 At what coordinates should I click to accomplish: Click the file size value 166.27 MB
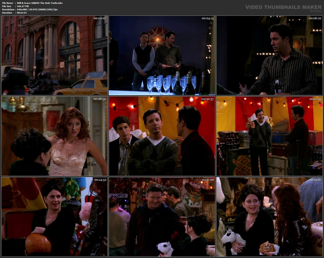point(23,6)
